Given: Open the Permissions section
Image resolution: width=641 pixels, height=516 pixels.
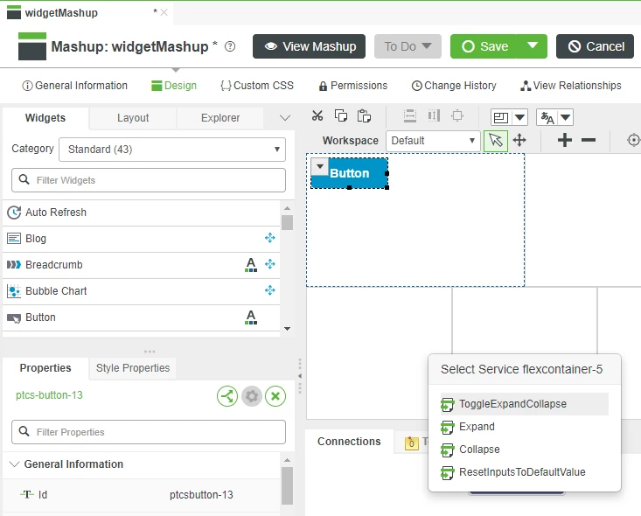Looking at the screenshot, I should tap(353, 86).
